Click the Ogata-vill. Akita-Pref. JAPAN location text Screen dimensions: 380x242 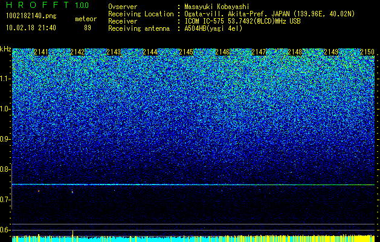[269, 14]
